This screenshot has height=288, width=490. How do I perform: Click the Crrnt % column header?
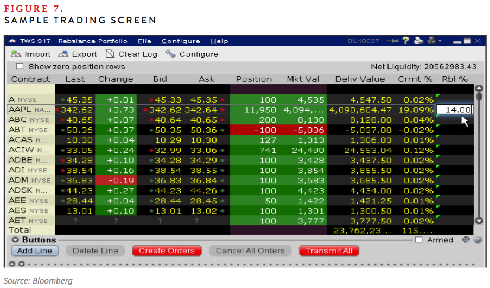click(x=415, y=79)
